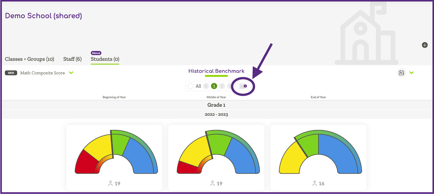This screenshot has width=434, height=194.
Task: Click the filtered badge above Students
Action: coord(96,53)
